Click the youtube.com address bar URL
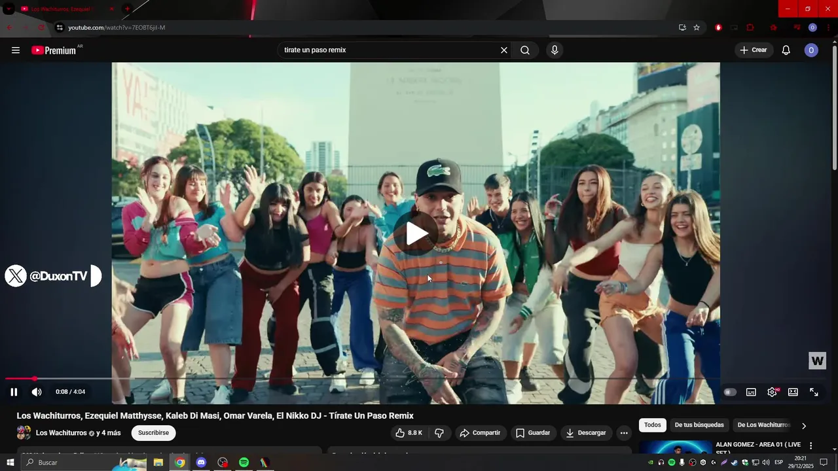Image resolution: width=838 pixels, height=471 pixels. [x=117, y=27]
